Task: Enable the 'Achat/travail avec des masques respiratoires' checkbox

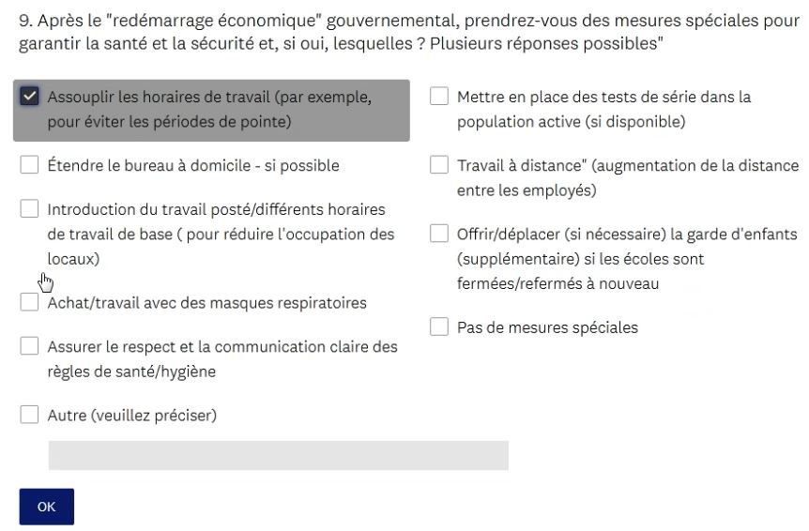Action: click(x=30, y=303)
